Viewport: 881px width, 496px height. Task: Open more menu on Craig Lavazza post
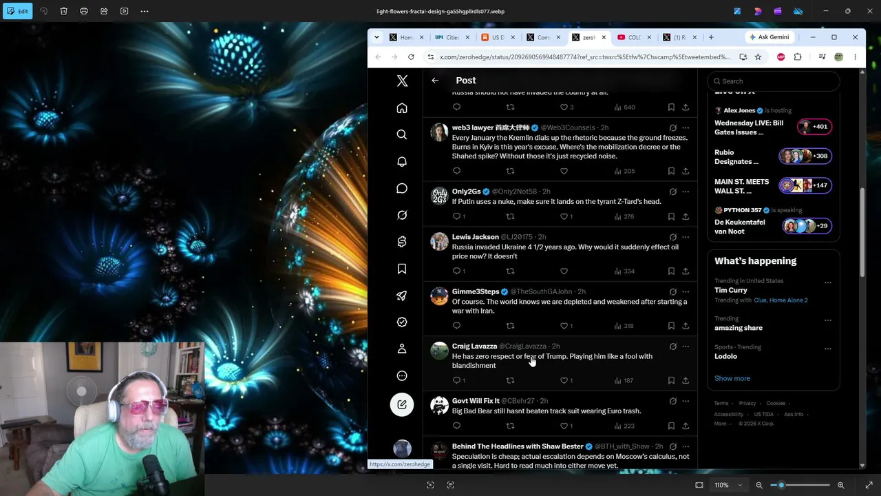(686, 347)
